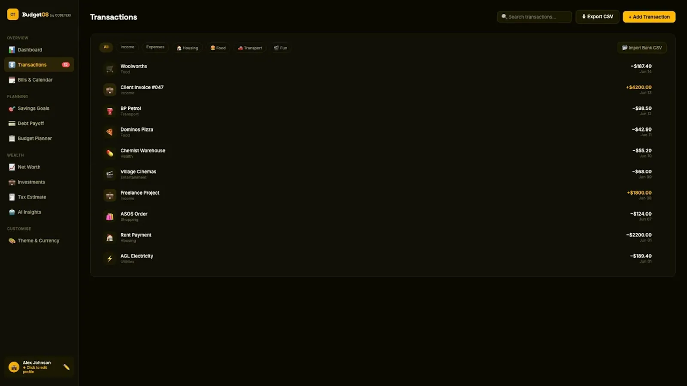687x386 pixels.
Task: Open the Theme & Currency palette icon
Action: click(x=12, y=241)
